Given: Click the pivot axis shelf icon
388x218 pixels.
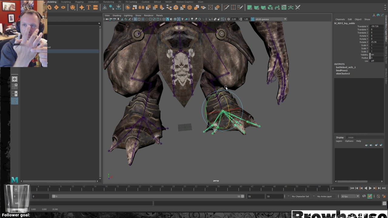Looking at the screenshot, I should click(x=105, y=7).
